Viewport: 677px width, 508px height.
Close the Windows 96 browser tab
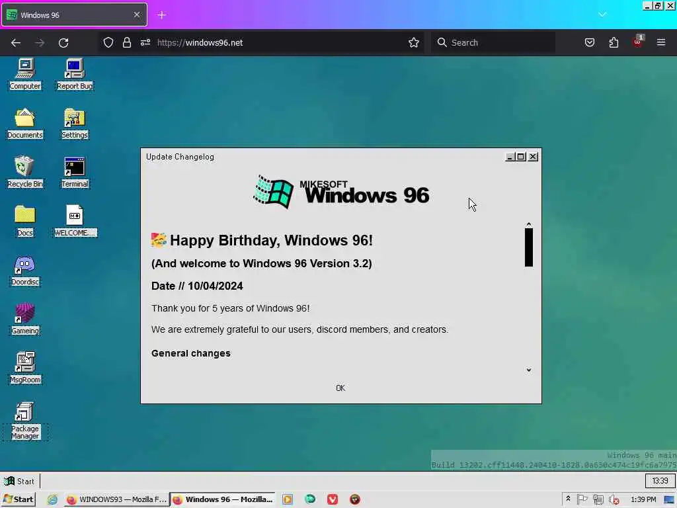tap(136, 15)
